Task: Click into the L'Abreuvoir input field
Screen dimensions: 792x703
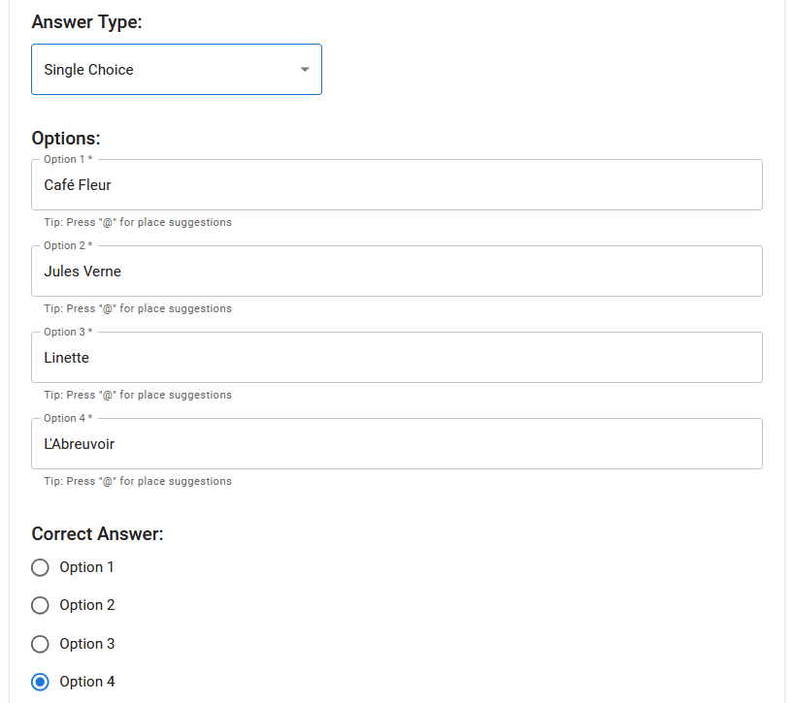Action: pyautogui.click(x=396, y=444)
